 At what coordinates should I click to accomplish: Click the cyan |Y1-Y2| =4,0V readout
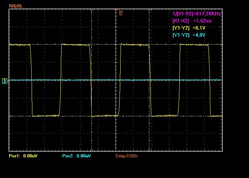pyautogui.click(x=189, y=35)
